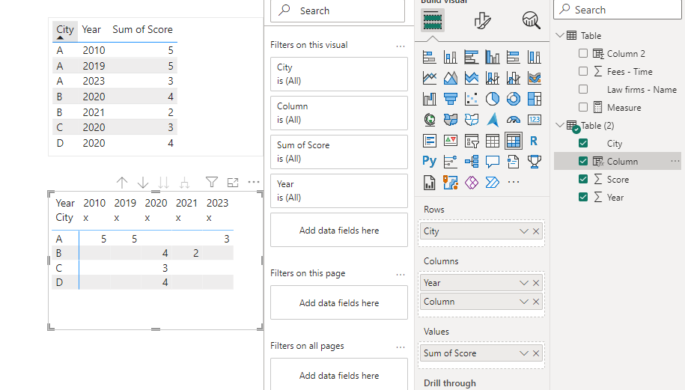
Task: Select the Map globe visual
Action: [430, 120]
